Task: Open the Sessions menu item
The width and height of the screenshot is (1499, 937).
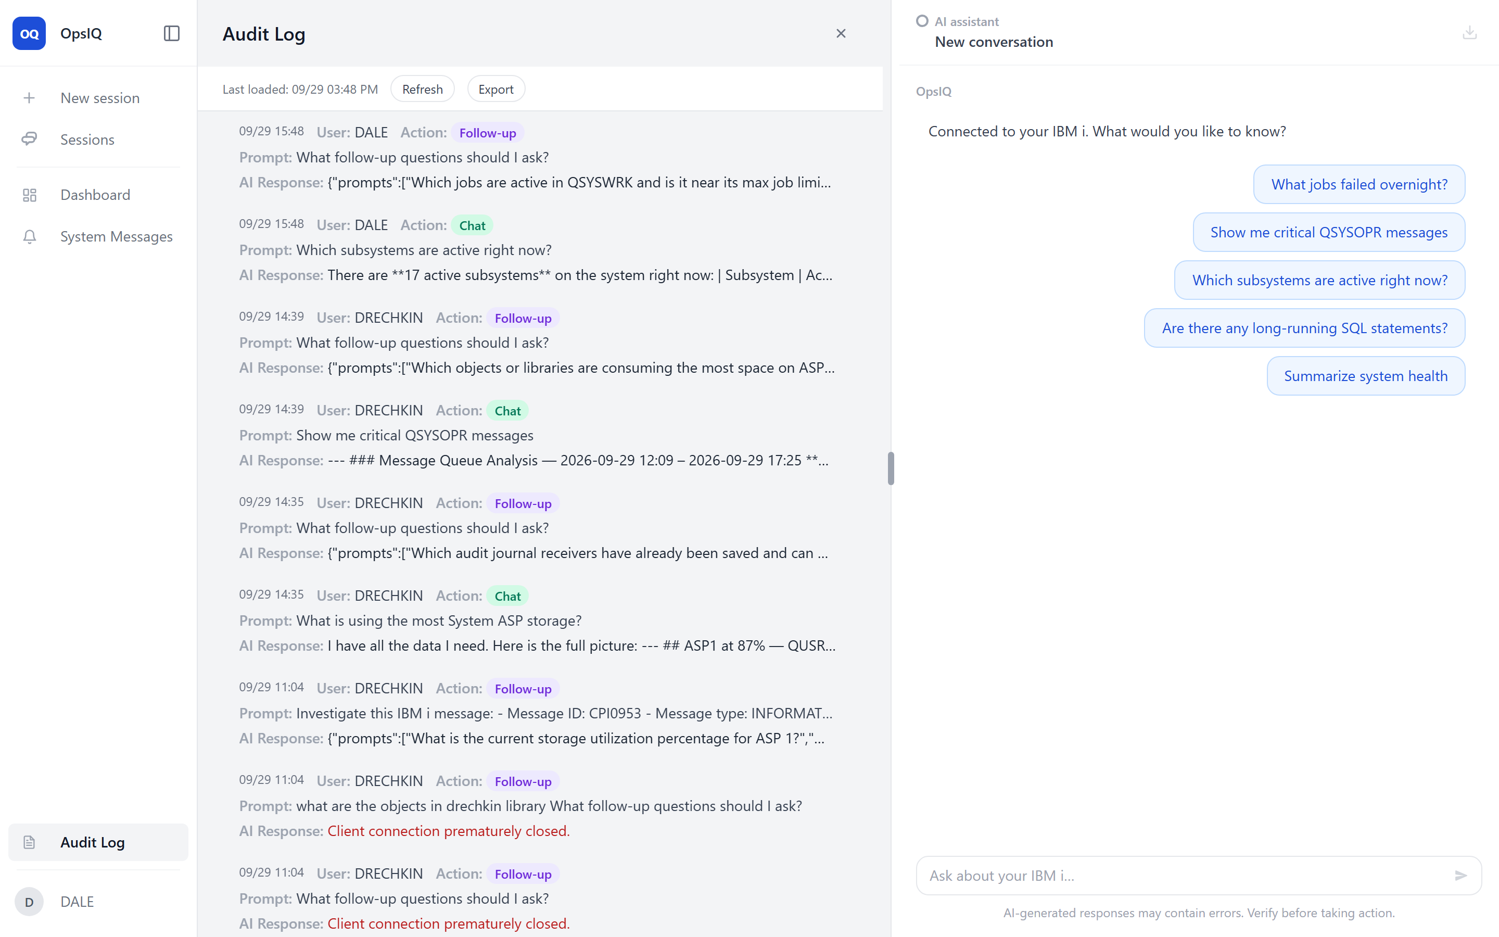Action: pos(98,140)
